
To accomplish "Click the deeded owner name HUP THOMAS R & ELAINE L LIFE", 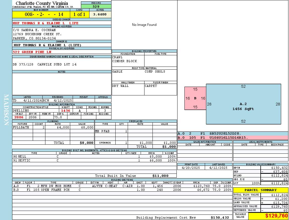I will click(x=46, y=23).
